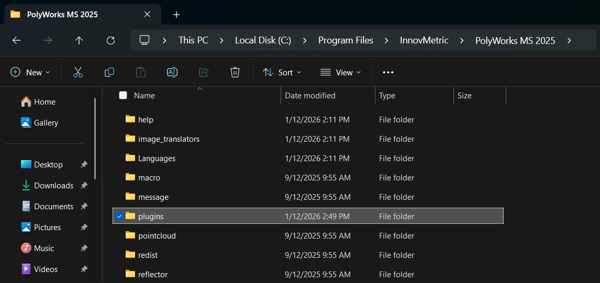Click the macro folder icon
Viewport: 600px width, 283px height.
coord(130,177)
